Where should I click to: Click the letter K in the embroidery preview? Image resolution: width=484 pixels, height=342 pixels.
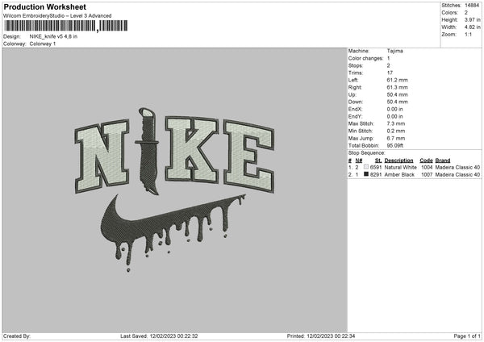[191, 150]
